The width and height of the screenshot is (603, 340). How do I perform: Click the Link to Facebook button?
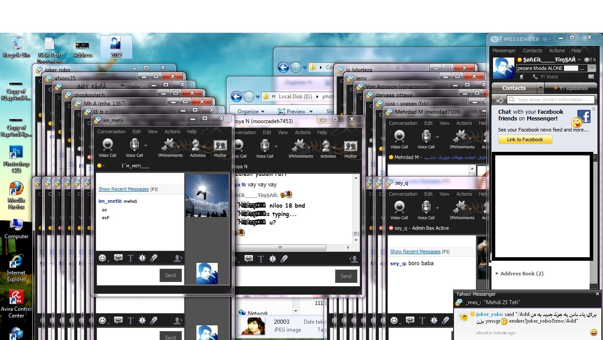pyautogui.click(x=525, y=139)
